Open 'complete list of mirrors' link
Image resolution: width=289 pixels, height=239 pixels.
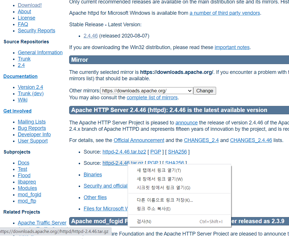[x=152, y=98]
